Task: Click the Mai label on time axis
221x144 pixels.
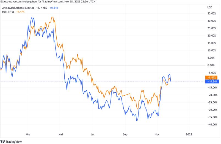Action: pyautogui.click(x=61, y=134)
